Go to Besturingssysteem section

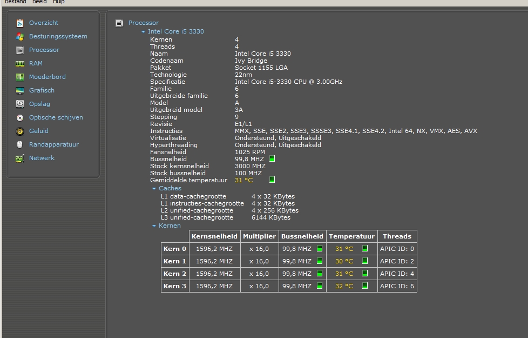click(58, 36)
